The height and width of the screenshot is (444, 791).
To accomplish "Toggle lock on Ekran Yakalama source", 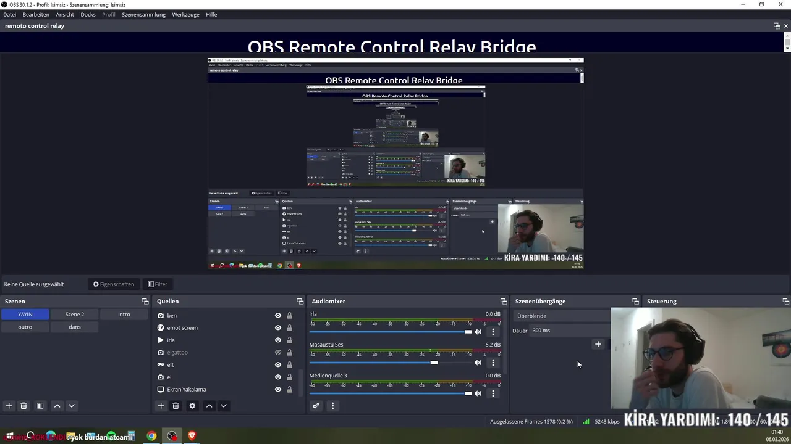I will point(289,389).
